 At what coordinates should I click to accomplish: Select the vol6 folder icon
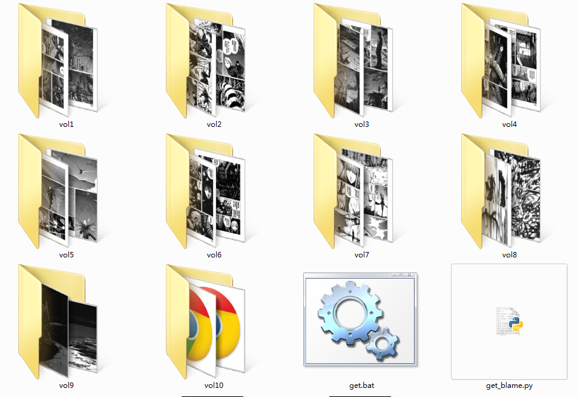point(206,192)
